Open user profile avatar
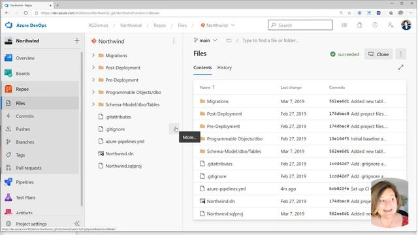 (406, 25)
